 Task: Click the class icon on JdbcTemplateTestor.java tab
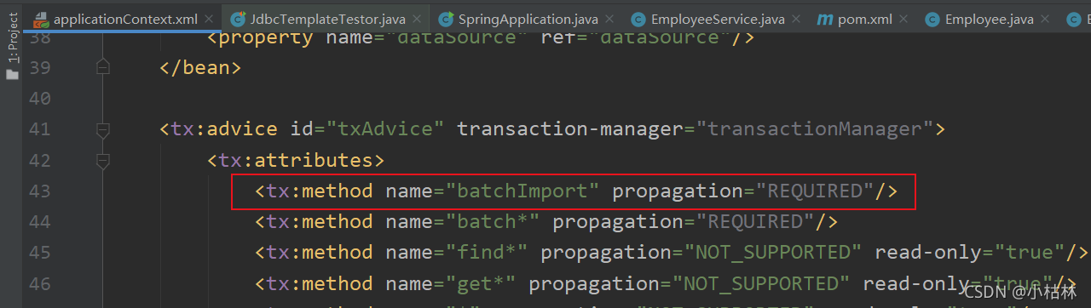[238, 18]
